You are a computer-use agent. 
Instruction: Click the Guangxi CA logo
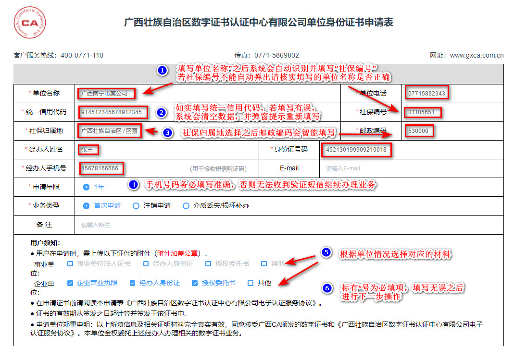point(28,22)
